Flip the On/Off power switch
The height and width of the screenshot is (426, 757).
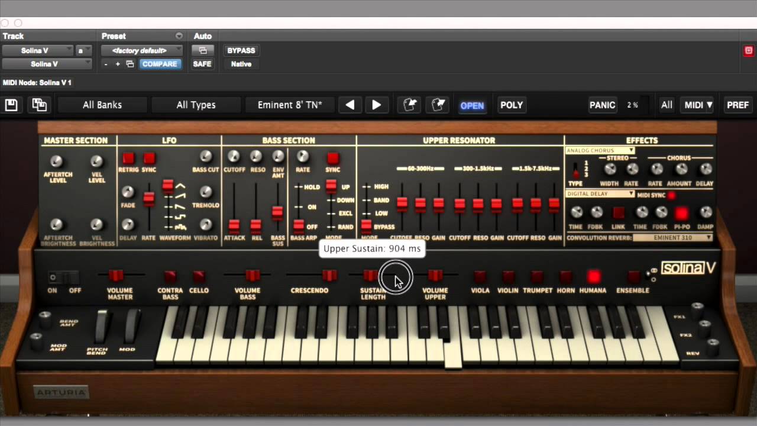point(64,277)
